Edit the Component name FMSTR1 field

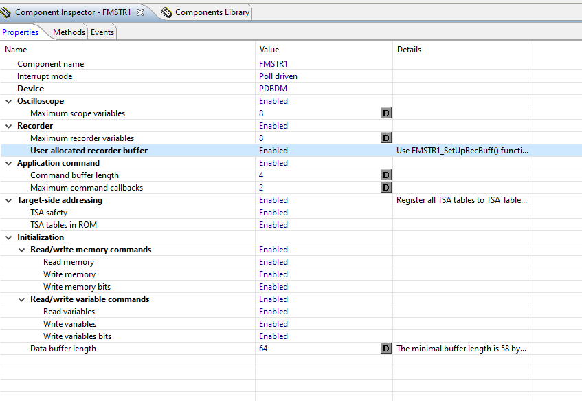tap(273, 64)
